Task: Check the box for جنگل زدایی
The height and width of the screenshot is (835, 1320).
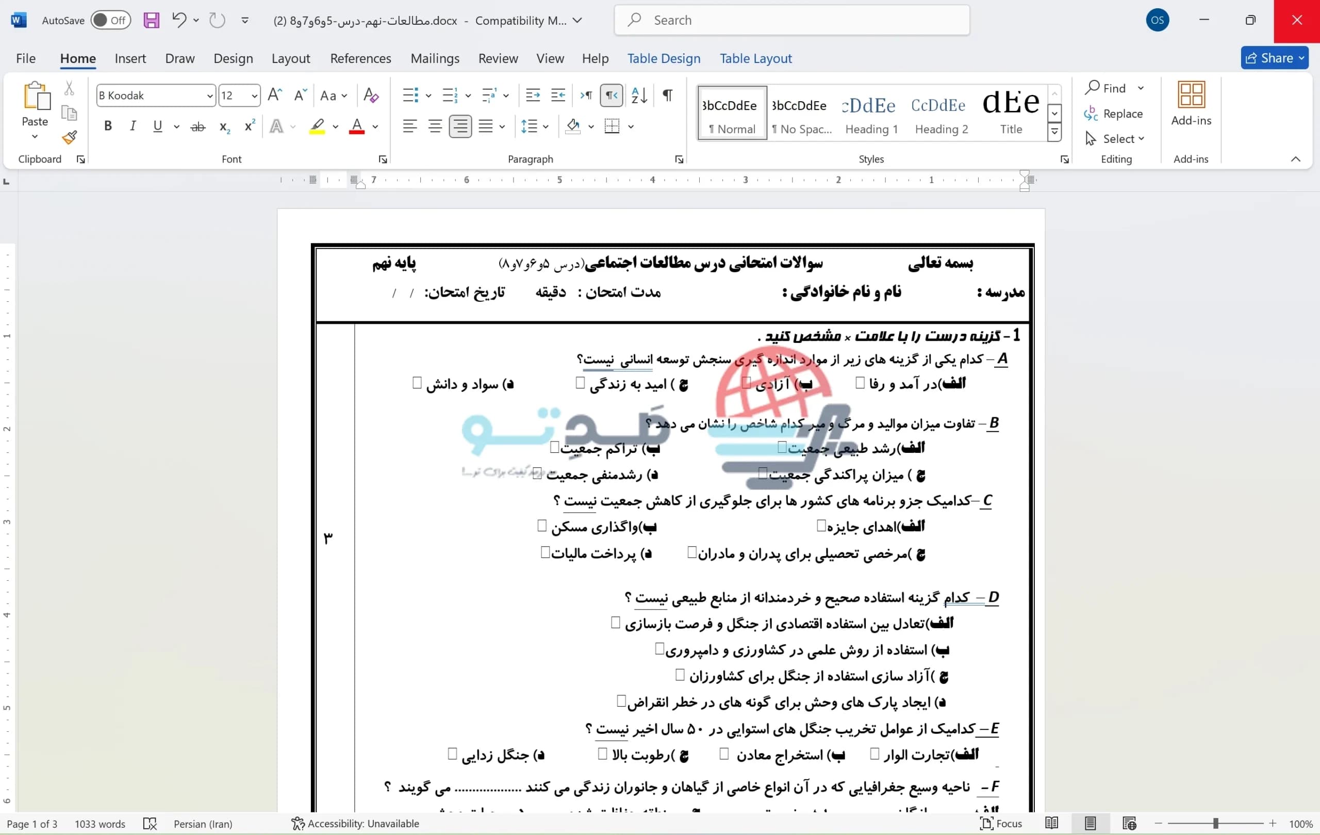Action: click(452, 754)
